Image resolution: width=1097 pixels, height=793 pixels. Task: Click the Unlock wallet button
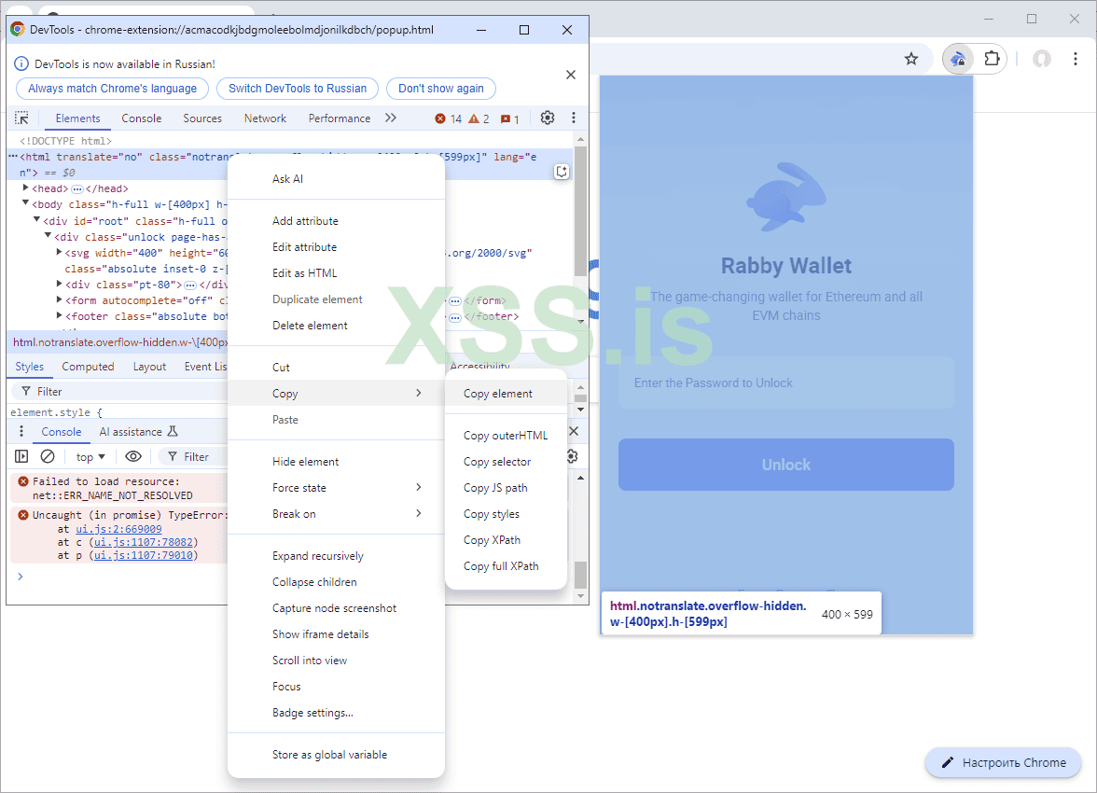coord(785,465)
